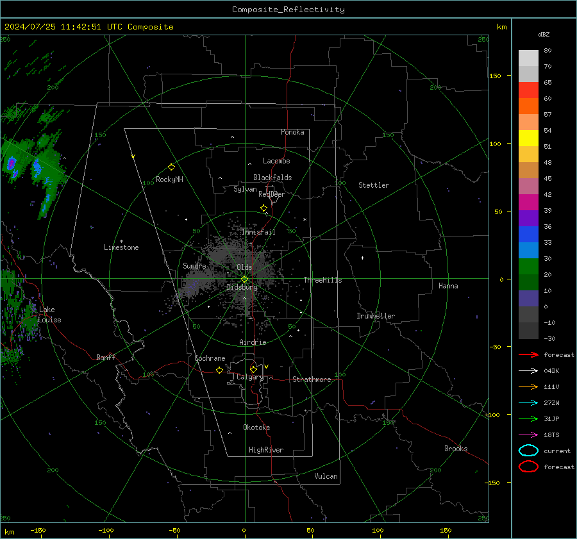The image size is (577, 539).
Task: Click the Cochrane city label
Action: [210, 358]
